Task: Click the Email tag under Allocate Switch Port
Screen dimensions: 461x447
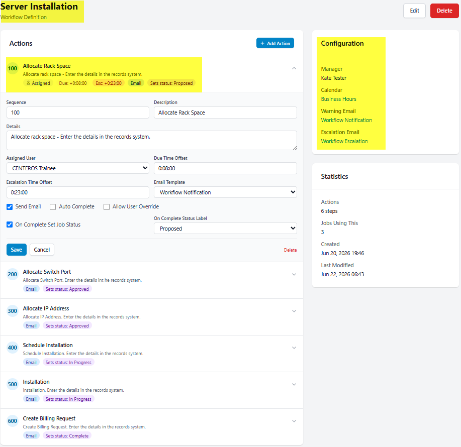Action: 31,289
